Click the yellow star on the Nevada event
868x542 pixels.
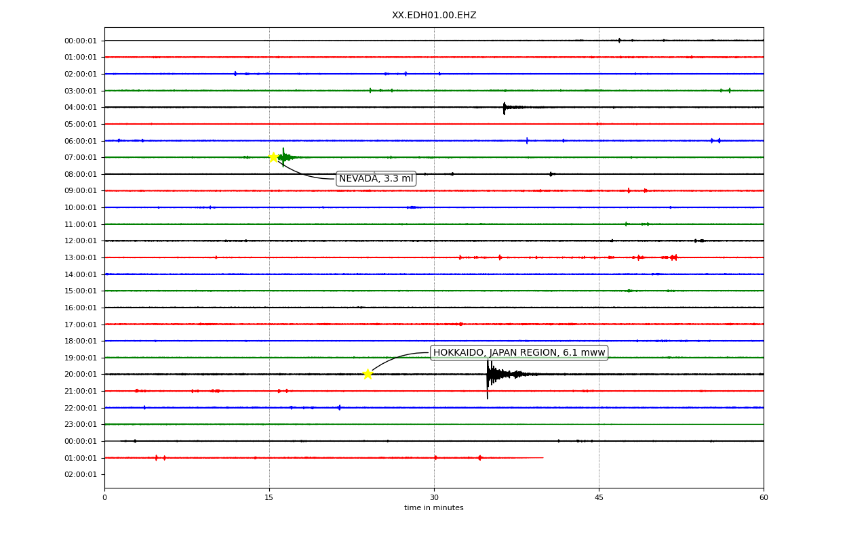[x=273, y=157]
